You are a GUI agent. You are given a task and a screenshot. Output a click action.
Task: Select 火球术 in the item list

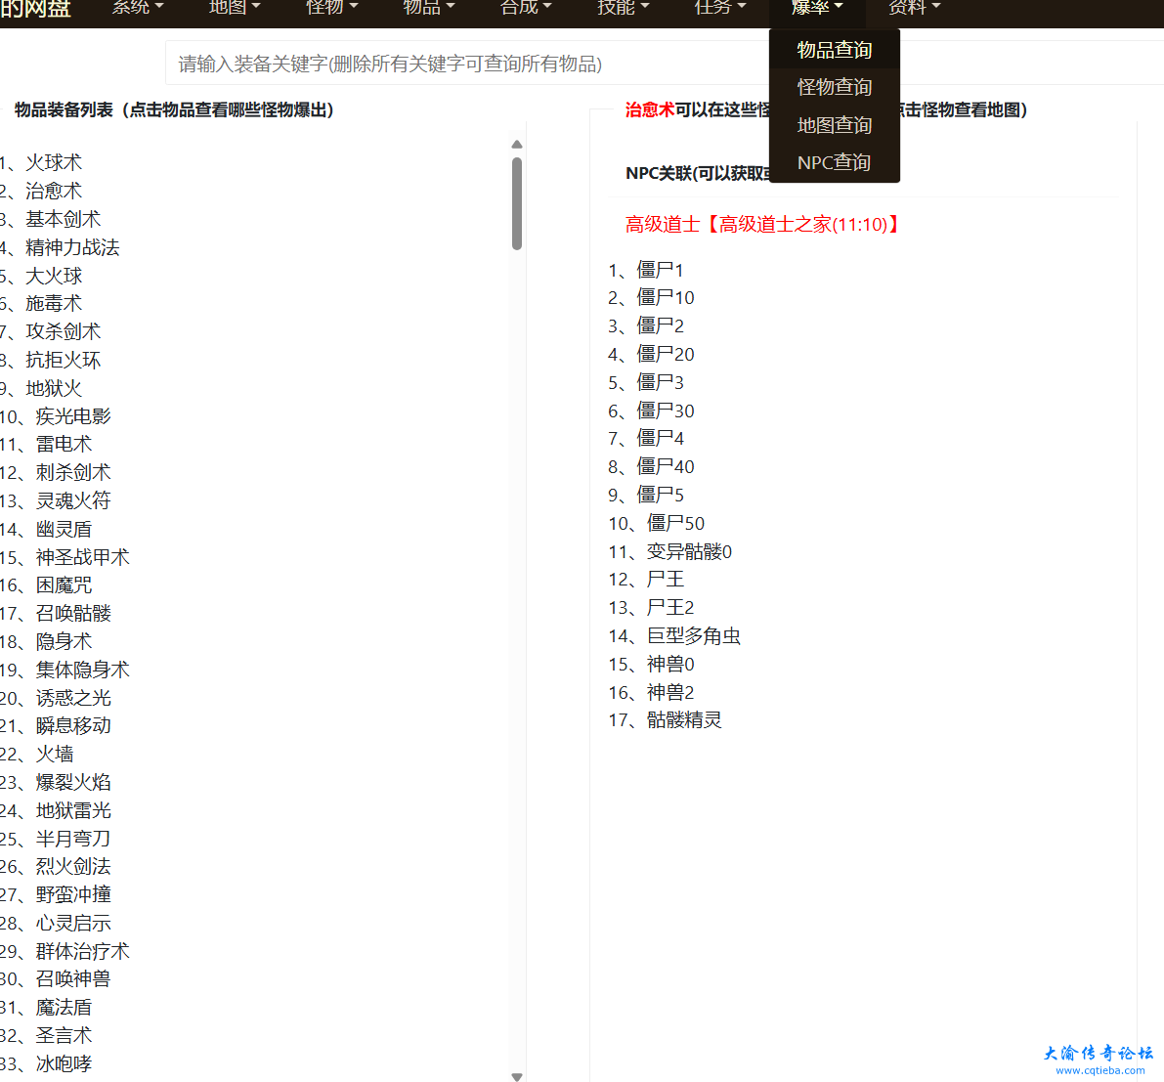tap(54, 162)
